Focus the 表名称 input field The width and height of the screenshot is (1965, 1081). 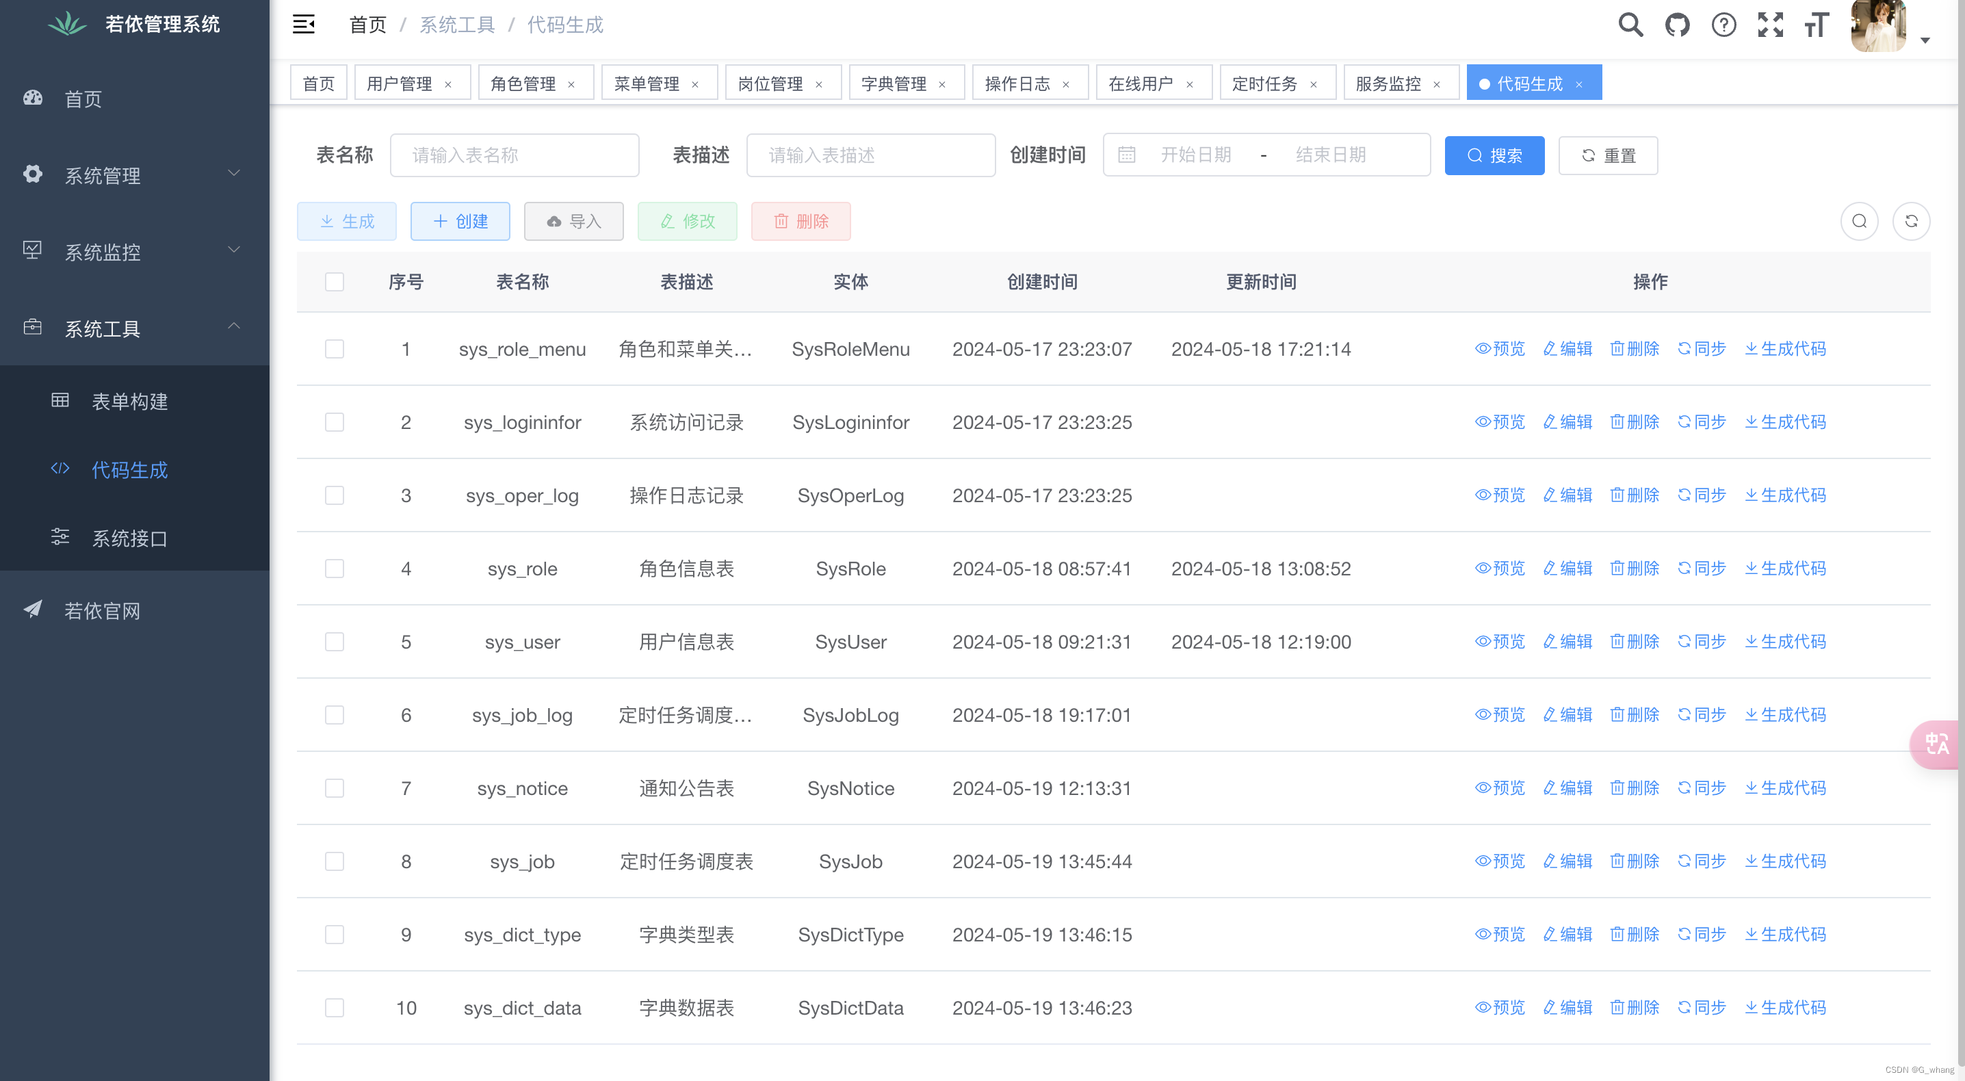514,155
